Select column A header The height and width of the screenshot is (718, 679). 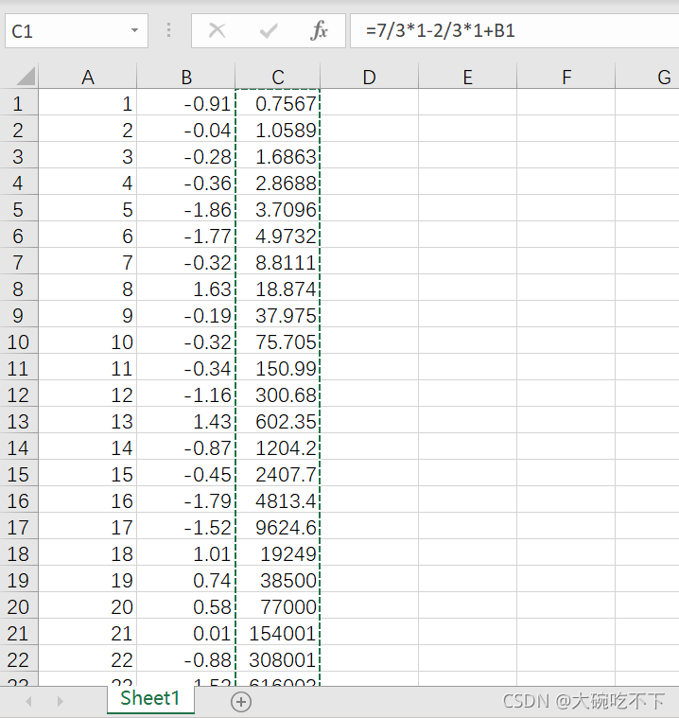click(x=87, y=77)
